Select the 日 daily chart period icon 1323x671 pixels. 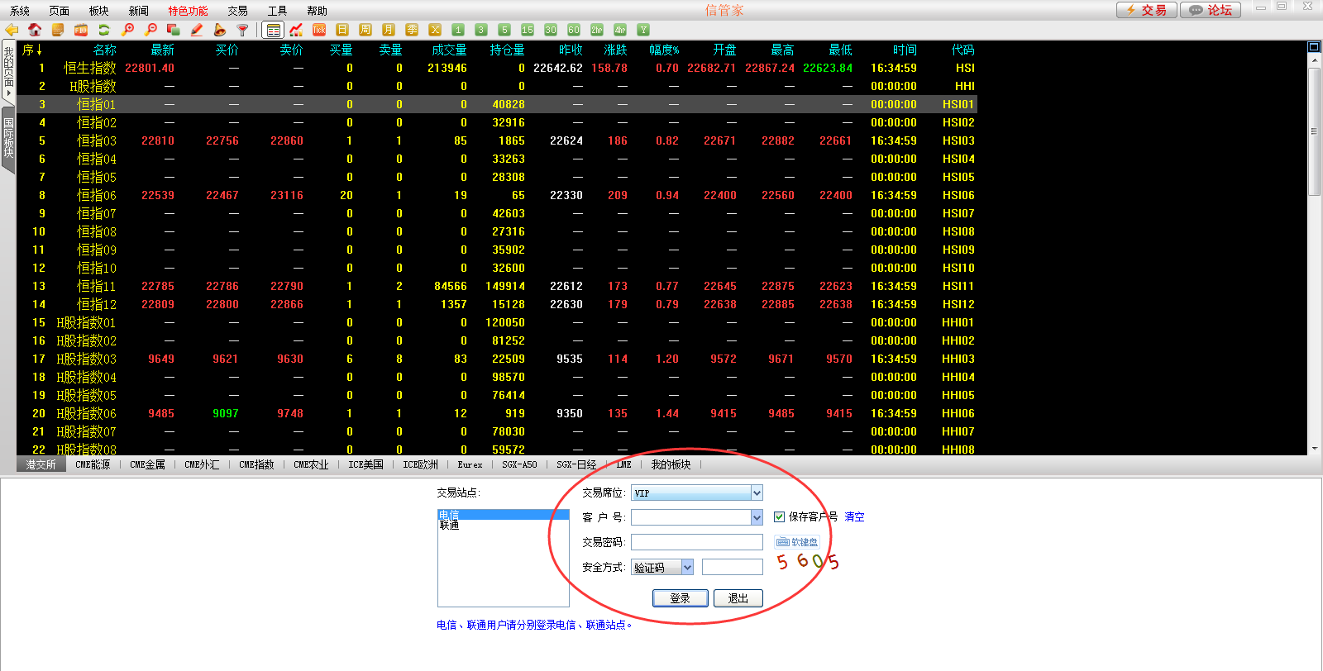(x=342, y=30)
